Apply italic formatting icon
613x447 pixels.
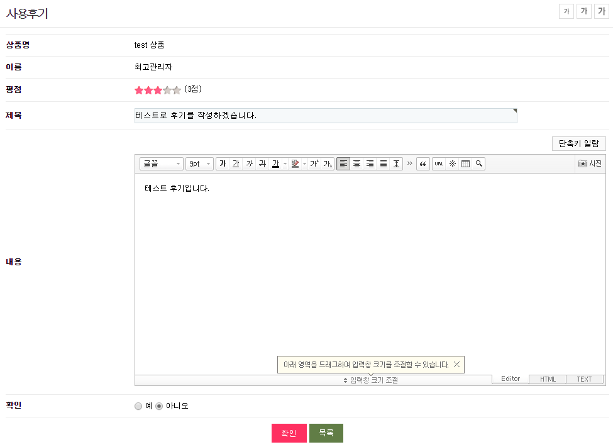pyautogui.click(x=250, y=163)
